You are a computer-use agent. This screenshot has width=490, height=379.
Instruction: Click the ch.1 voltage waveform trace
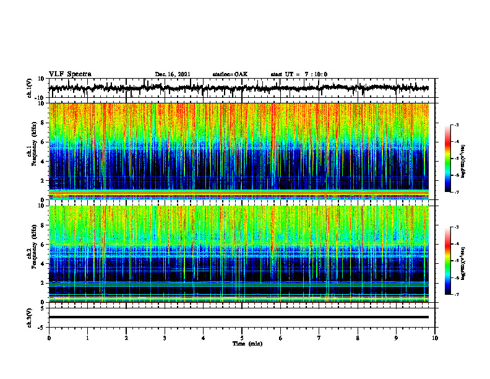click(238, 88)
